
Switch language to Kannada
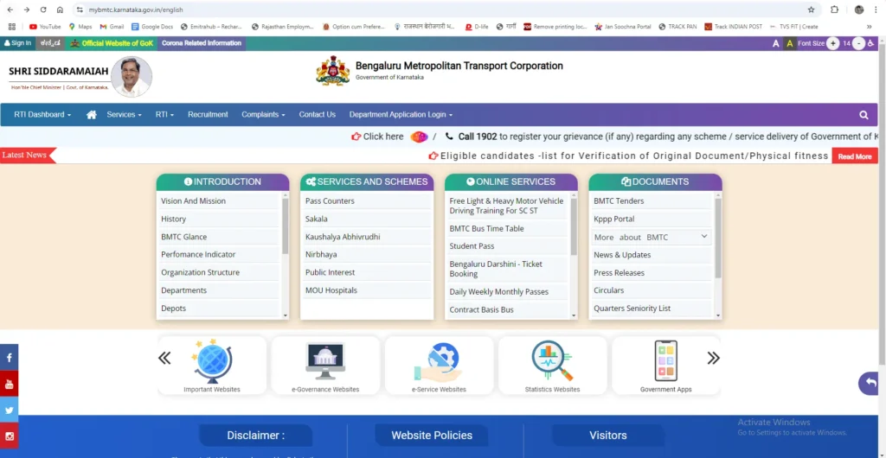click(50, 43)
